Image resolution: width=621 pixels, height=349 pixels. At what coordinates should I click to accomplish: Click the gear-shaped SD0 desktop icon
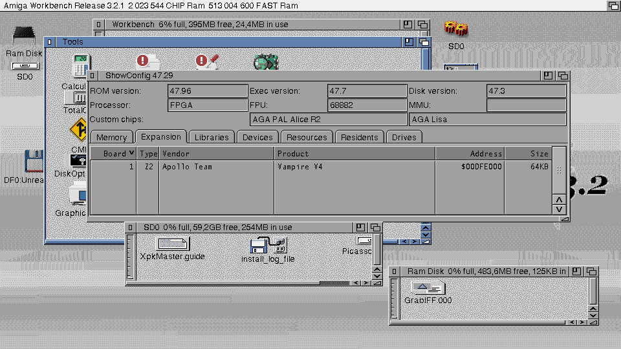point(456,30)
